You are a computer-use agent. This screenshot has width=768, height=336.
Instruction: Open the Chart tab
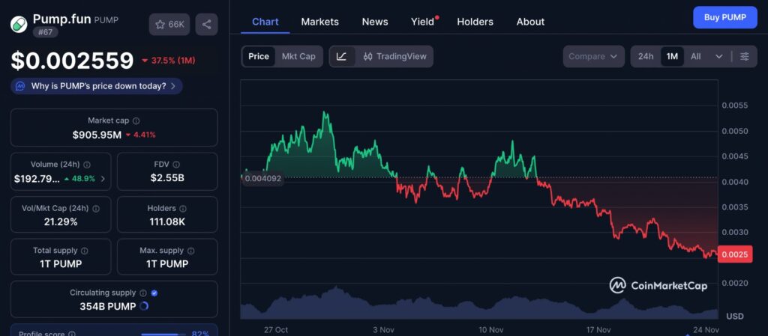(265, 22)
